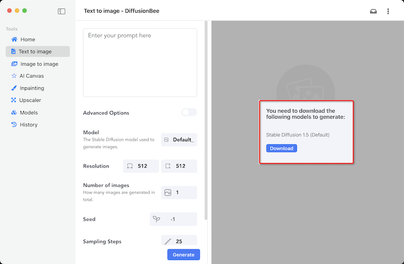Click the resolution width arrows icon
The height and width of the screenshot is (264, 404).
click(x=130, y=166)
